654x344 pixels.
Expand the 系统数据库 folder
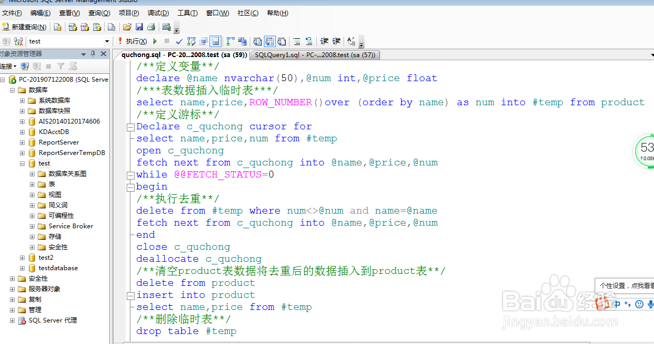coord(22,101)
